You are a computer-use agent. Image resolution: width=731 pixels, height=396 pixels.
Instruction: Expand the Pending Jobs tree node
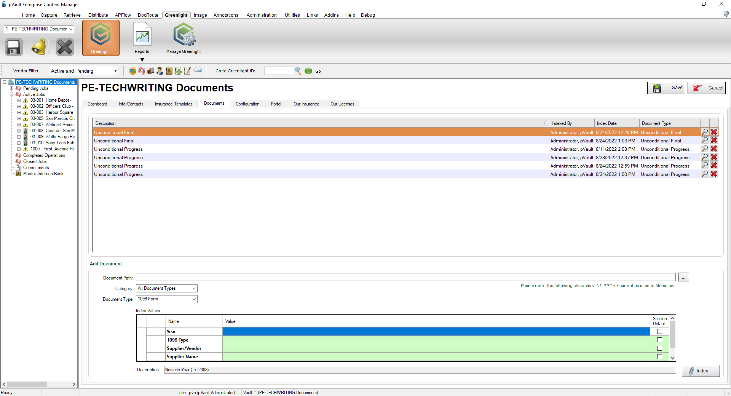[x=11, y=88]
